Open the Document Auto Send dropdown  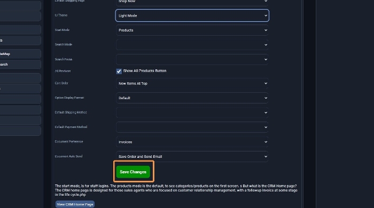point(192,156)
